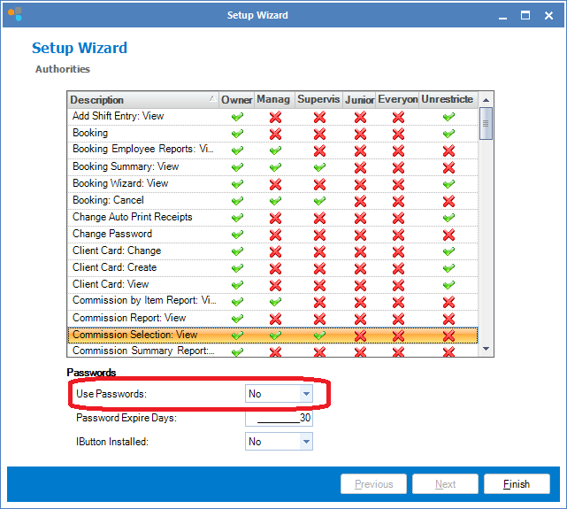This screenshot has width=567, height=509.
Task: Click Junior red cross for Change Password row
Action: pos(359,235)
